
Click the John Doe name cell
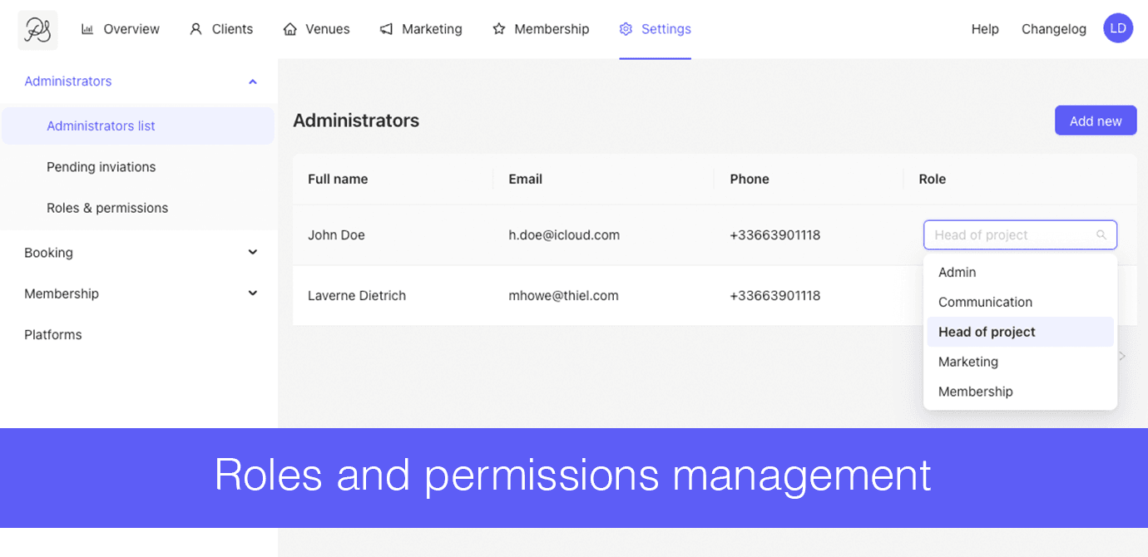[336, 235]
